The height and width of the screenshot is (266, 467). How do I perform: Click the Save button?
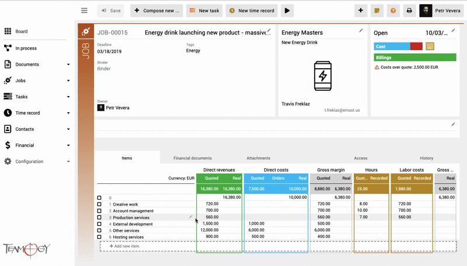click(110, 10)
